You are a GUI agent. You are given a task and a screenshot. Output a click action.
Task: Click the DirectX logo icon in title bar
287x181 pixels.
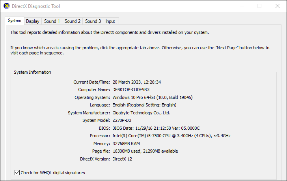(x=6, y=6)
